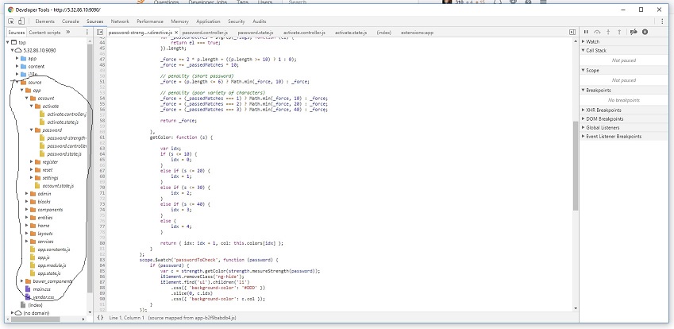The height and width of the screenshot is (329, 674).
Task: Open the Security panel
Action: point(237,21)
